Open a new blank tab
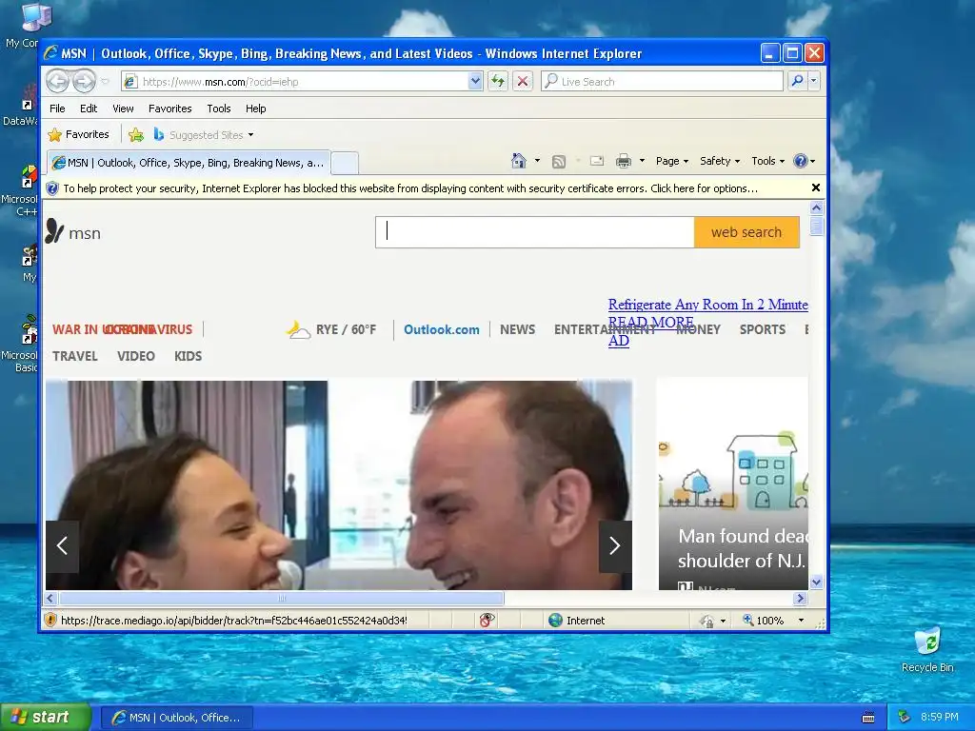 [x=345, y=164]
